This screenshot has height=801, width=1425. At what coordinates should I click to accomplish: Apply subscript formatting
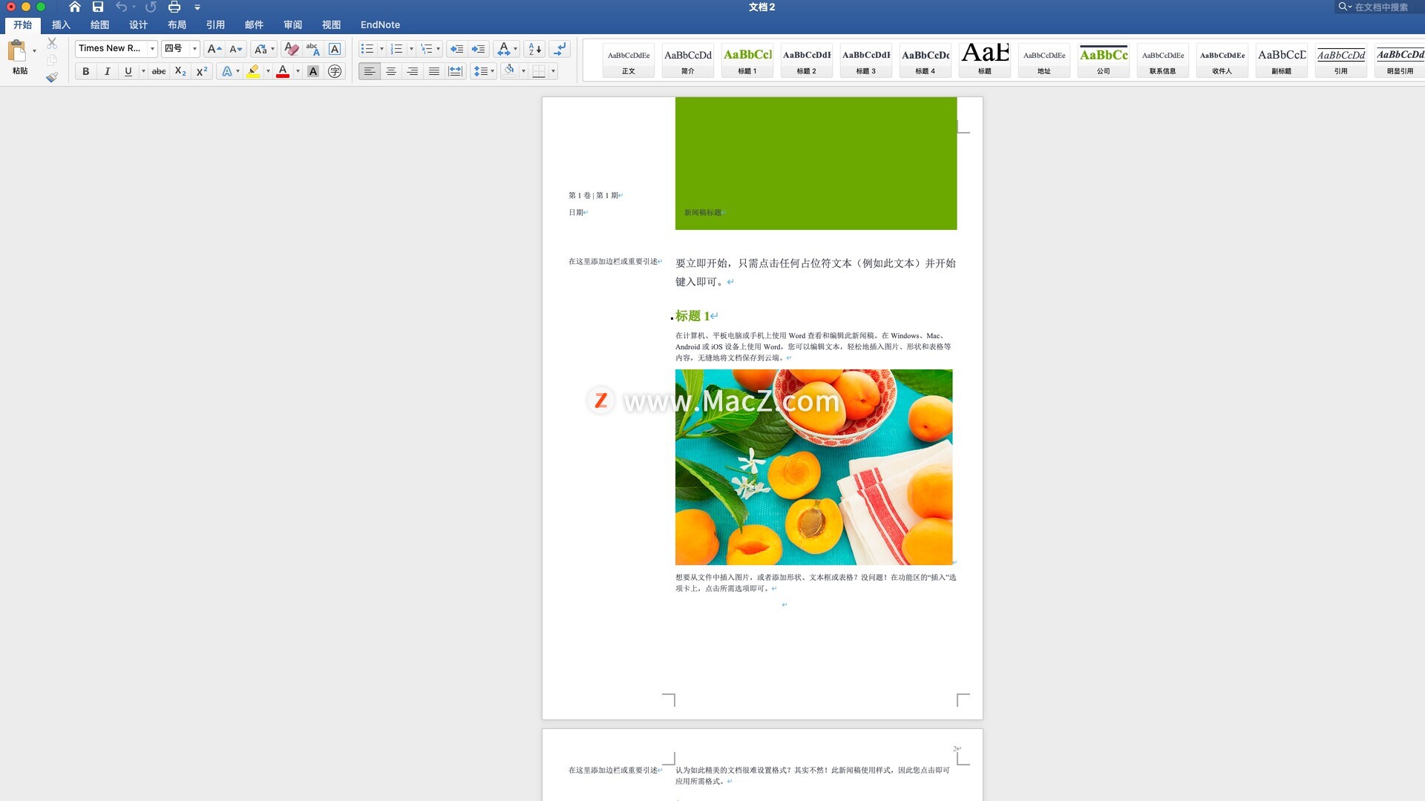click(x=180, y=71)
